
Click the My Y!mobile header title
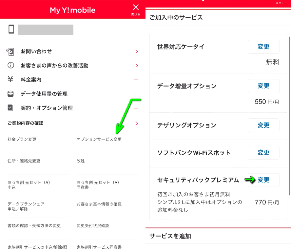point(72,10)
